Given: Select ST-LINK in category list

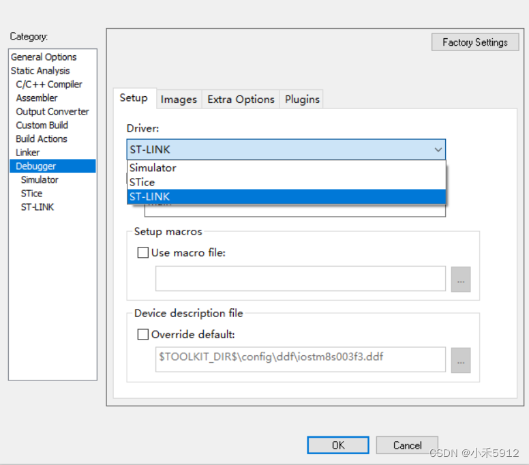Looking at the screenshot, I should pyautogui.click(x=37, y=207).
